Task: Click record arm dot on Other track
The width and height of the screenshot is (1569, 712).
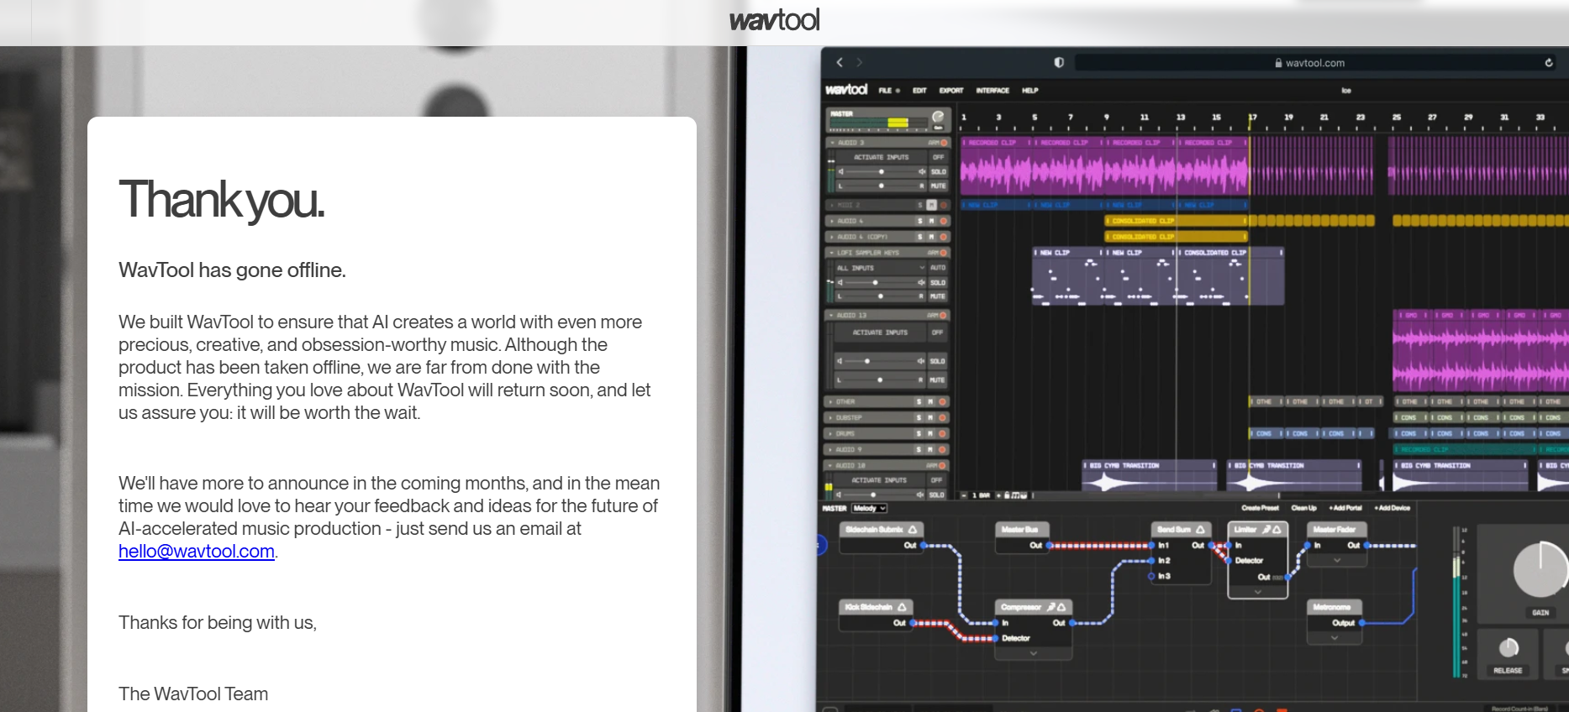Action: [943, 402]
